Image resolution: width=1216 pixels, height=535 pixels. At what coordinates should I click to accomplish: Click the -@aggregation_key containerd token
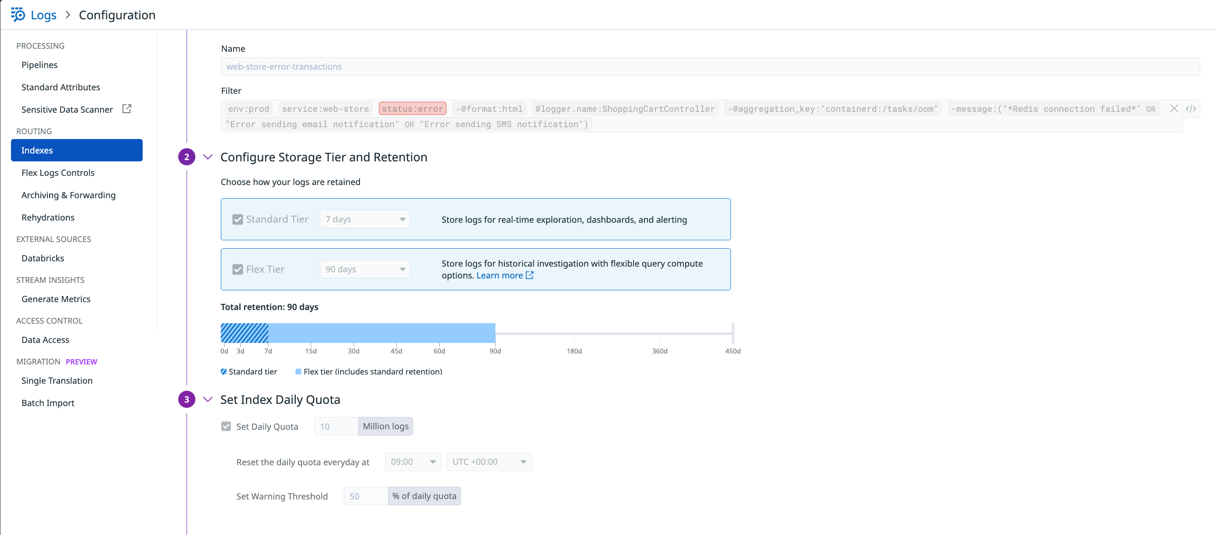pyautogui.click(x=833, y=109)
